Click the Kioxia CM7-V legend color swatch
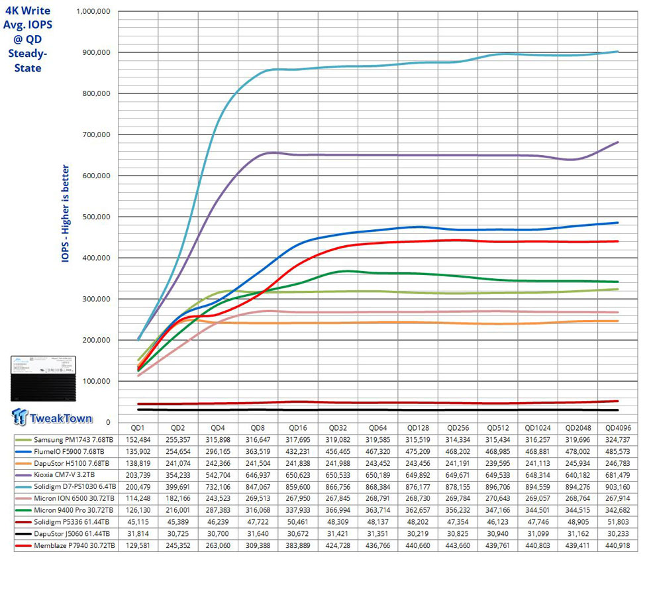Viewport: 649px width, 595px height. click(x=23, y=475)
